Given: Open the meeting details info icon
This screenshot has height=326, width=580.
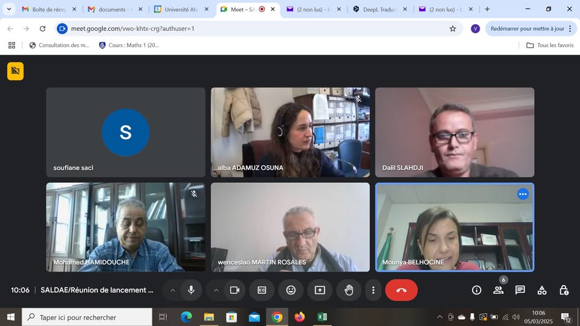Looking at the screenshot, I should (477, 290).
